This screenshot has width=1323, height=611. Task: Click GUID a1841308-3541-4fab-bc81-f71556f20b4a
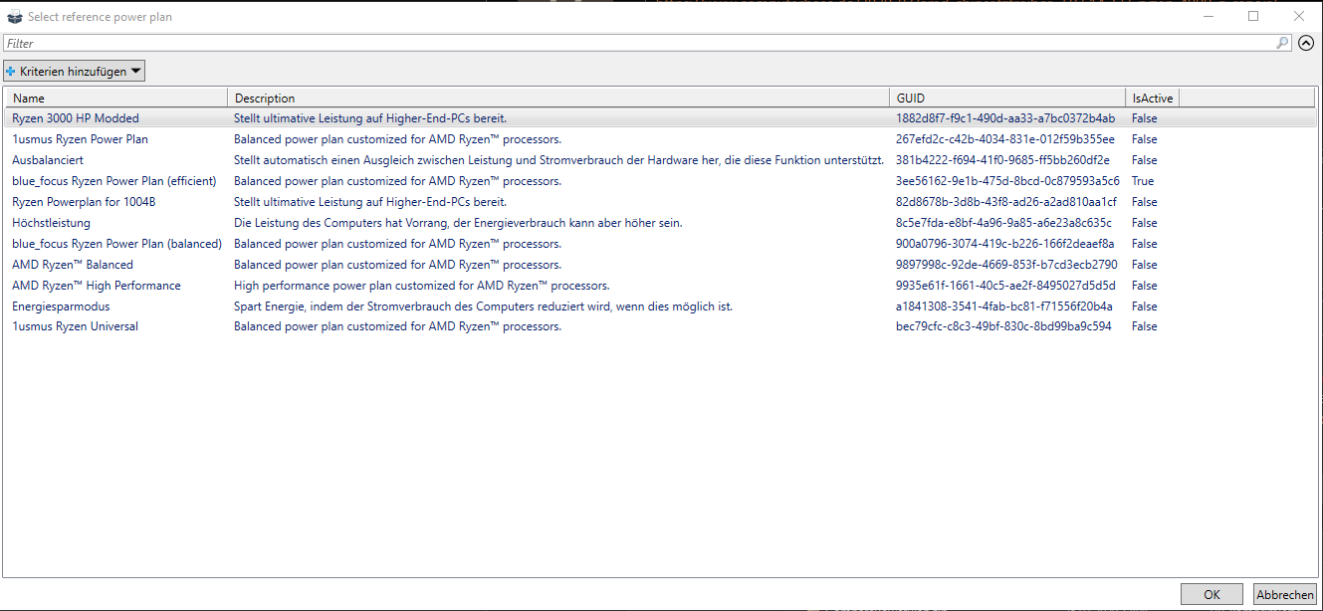click(x=1004, y=306)
